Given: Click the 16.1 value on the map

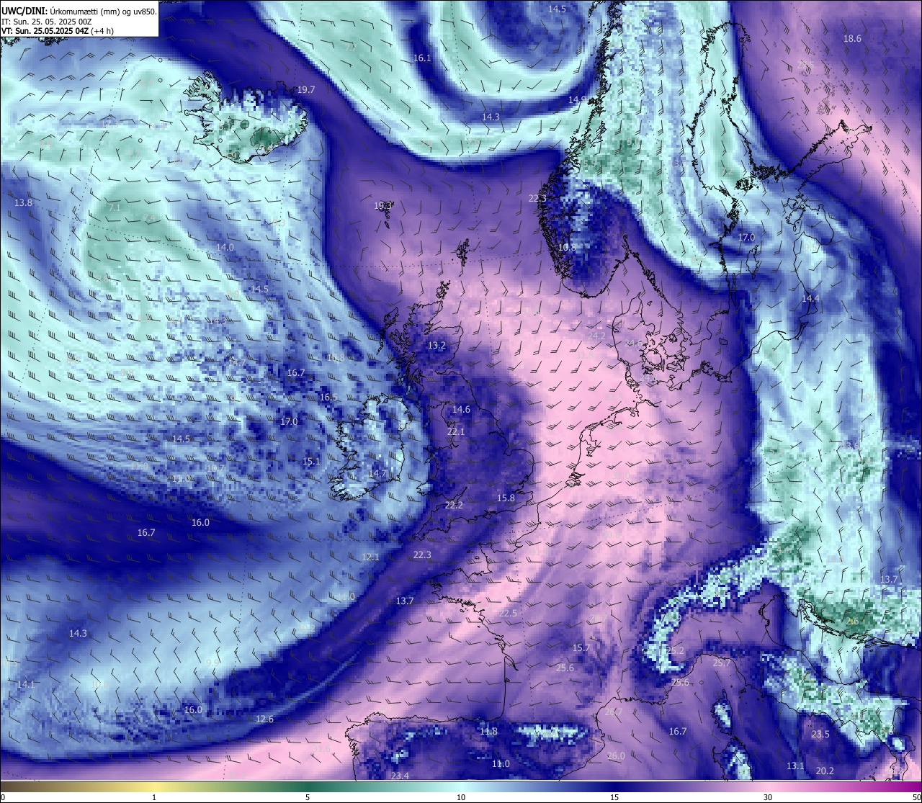Looking at the screenshot, I should tap(422, 58).
